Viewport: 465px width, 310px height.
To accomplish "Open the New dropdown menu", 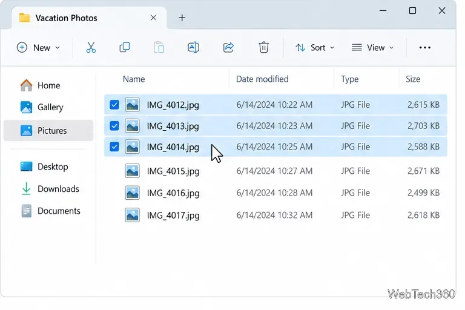I will tap(38, 47).
